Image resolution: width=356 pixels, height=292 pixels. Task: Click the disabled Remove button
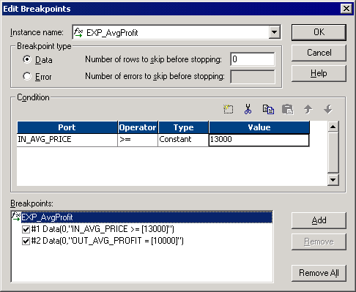(x=319, y=242)
